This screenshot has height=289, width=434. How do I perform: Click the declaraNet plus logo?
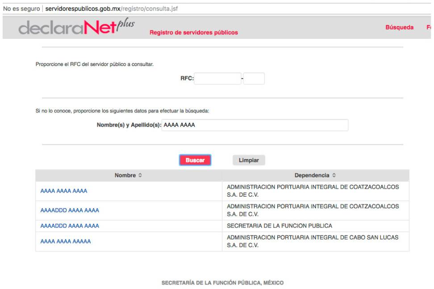(x=76, y=28)
